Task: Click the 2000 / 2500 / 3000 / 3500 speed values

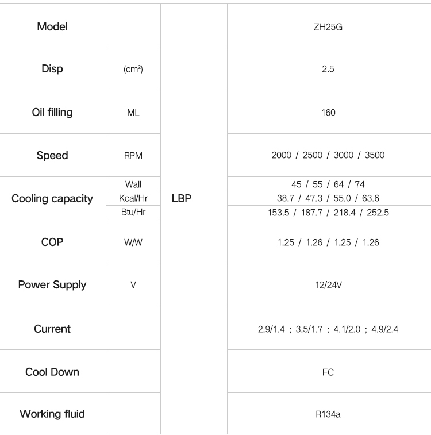Action: click(328, 155)
